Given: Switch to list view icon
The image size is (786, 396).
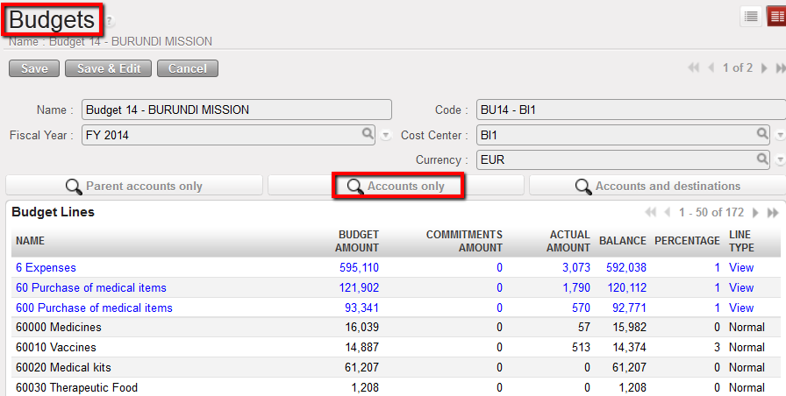Looking at the screenshot, I should point(752,16).
